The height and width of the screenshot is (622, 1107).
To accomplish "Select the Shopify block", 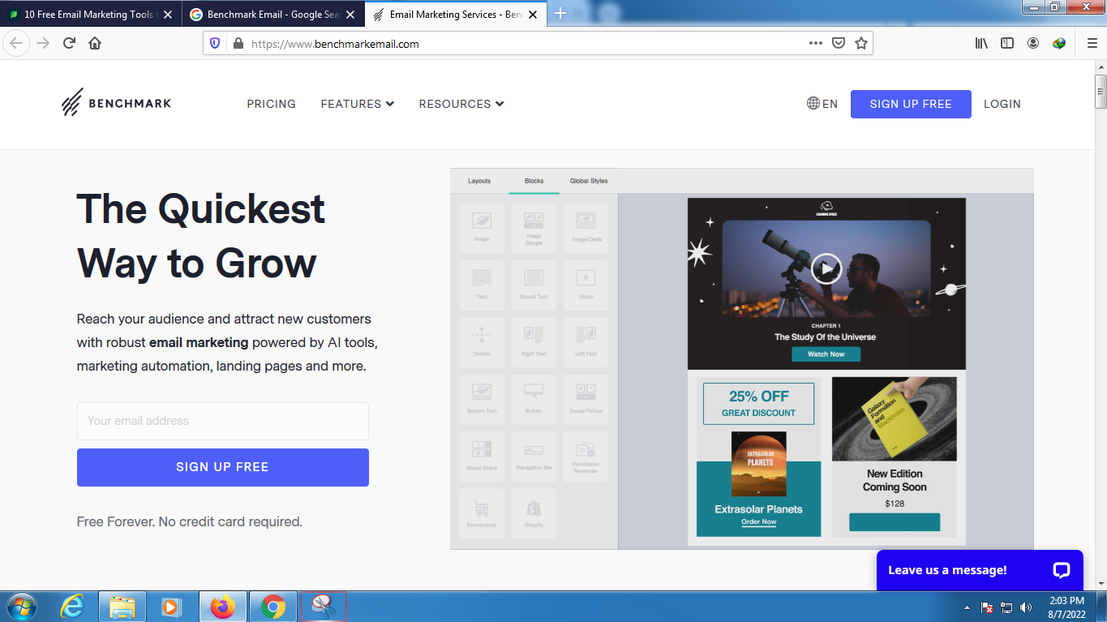I will tap(534, 513).
